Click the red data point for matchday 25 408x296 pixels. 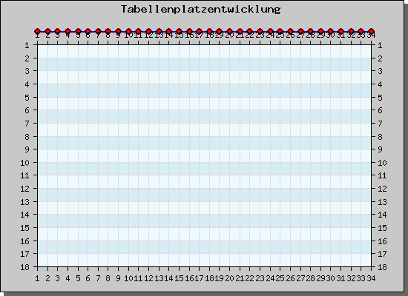point(280,32)
